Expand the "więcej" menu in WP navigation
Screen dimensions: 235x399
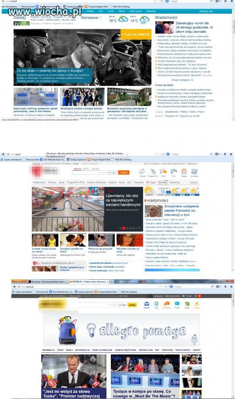pyautogui.click(x=194, y=183)
